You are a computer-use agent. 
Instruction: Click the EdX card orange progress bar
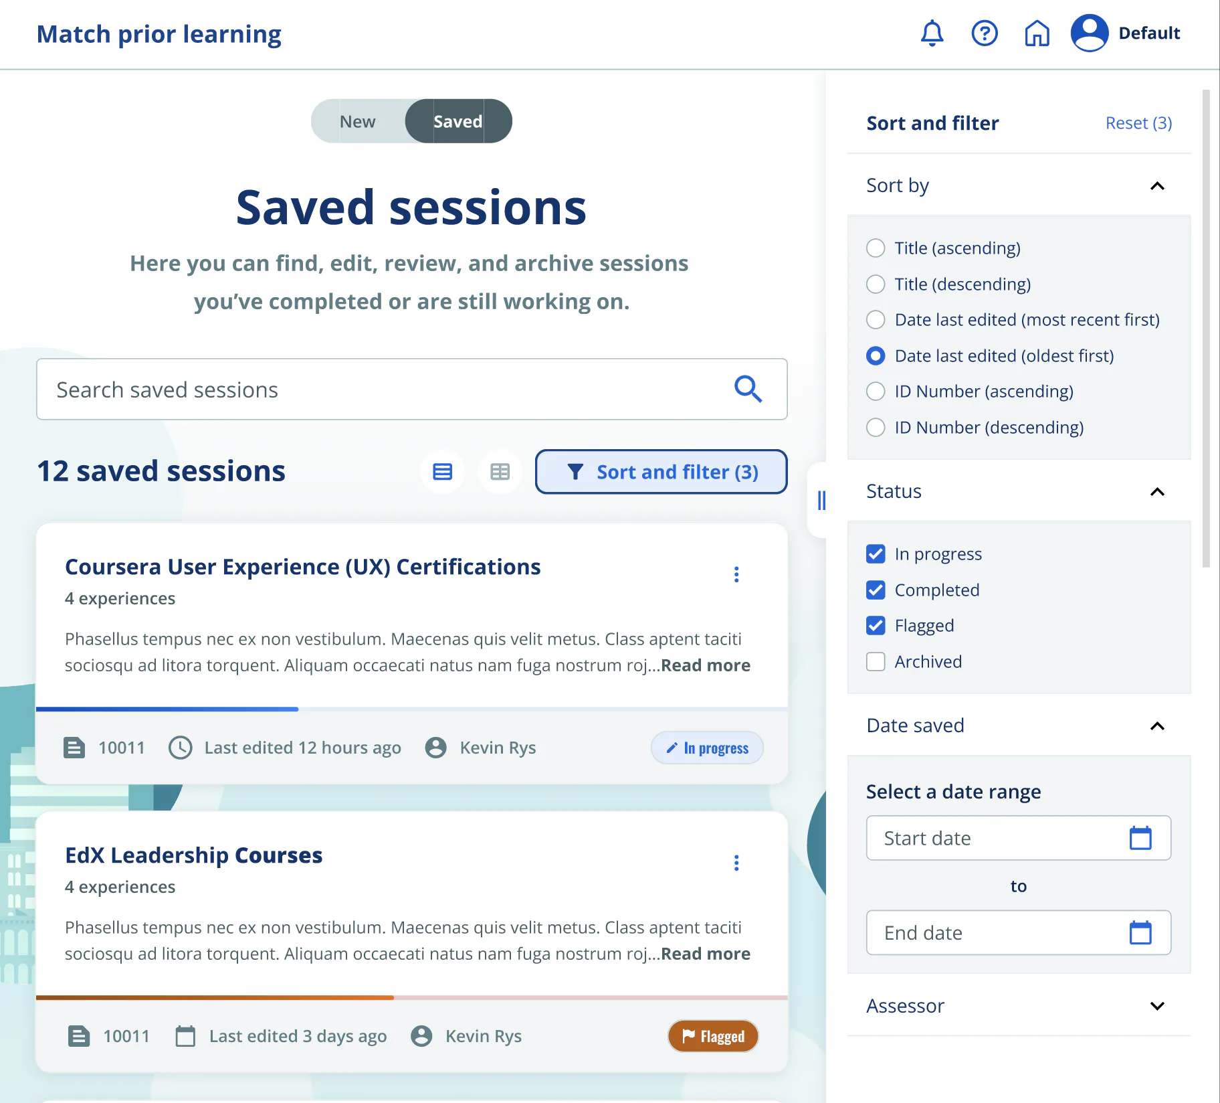coord(215,997)
